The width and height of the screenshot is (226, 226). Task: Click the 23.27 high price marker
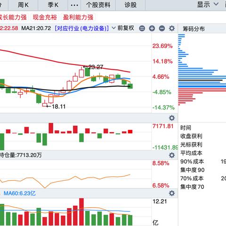coord(96,67)
